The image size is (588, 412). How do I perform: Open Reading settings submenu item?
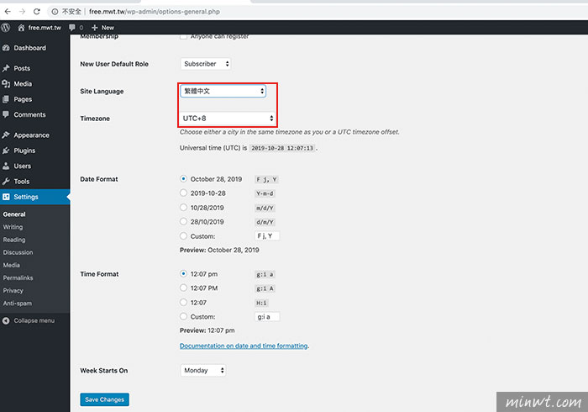(x=14, y=240)
